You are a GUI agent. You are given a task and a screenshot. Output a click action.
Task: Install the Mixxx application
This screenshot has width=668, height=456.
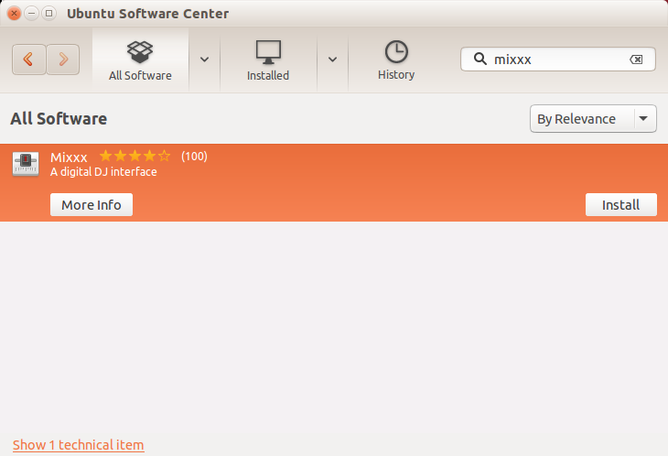[x=620, y=205]
